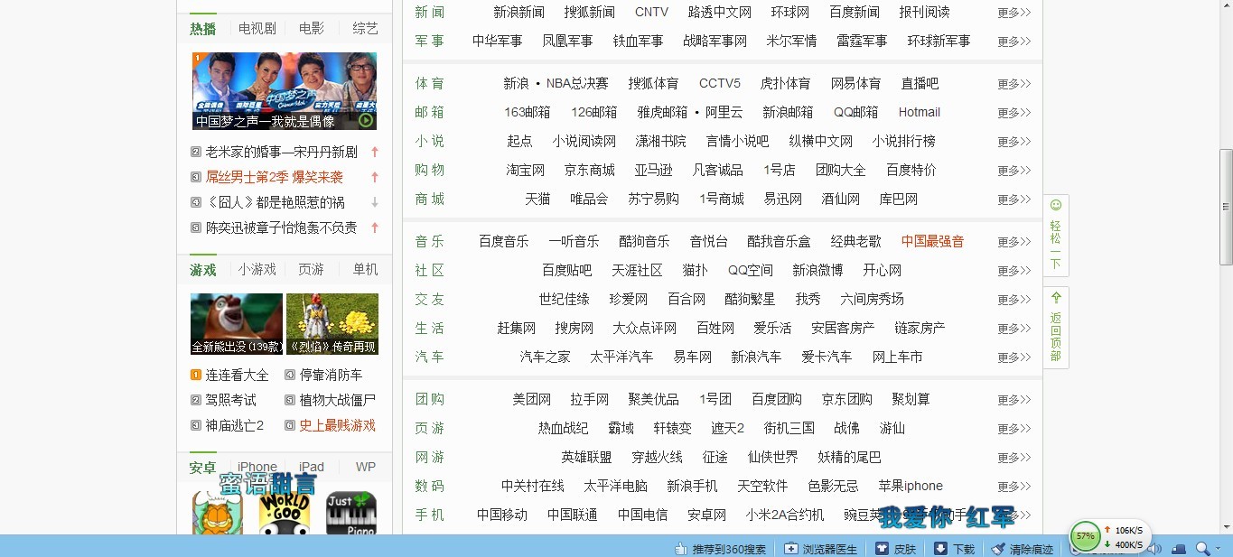
Task: Click the scrollbar down arrow
Action: point(1226,527)
